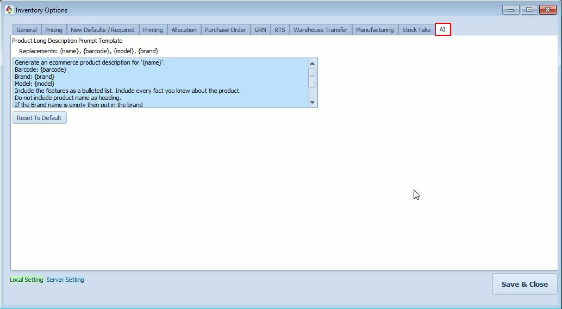This screenshot has width=562, height=309.
Task: Go to the Allocation tab
Action: [x=184, y=30]
